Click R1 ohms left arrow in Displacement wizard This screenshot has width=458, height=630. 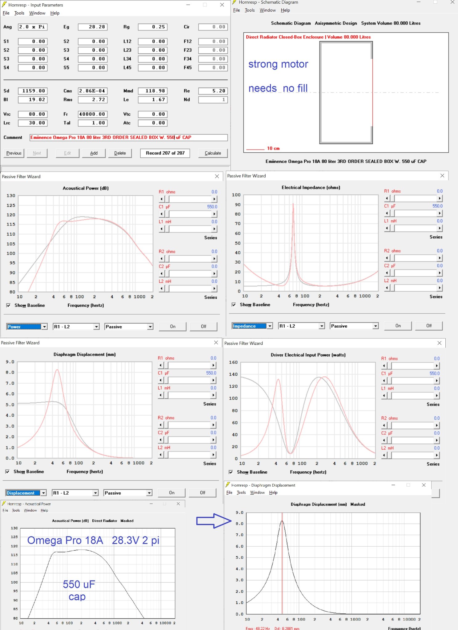[x=161, y=365]
